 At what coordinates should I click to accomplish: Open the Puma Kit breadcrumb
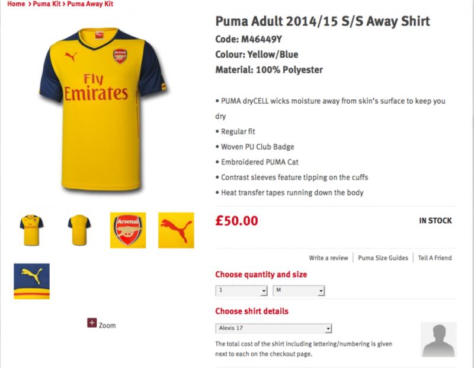tap(47, 4)
